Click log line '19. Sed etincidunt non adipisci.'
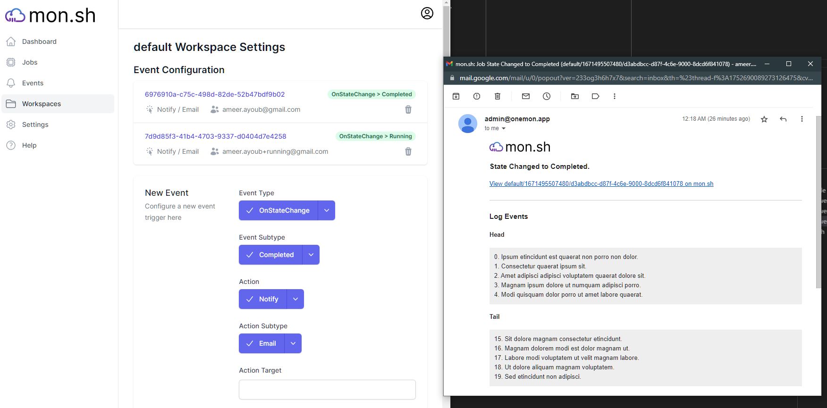This screenshot has width=827, height=408. [x=538, y=377]
